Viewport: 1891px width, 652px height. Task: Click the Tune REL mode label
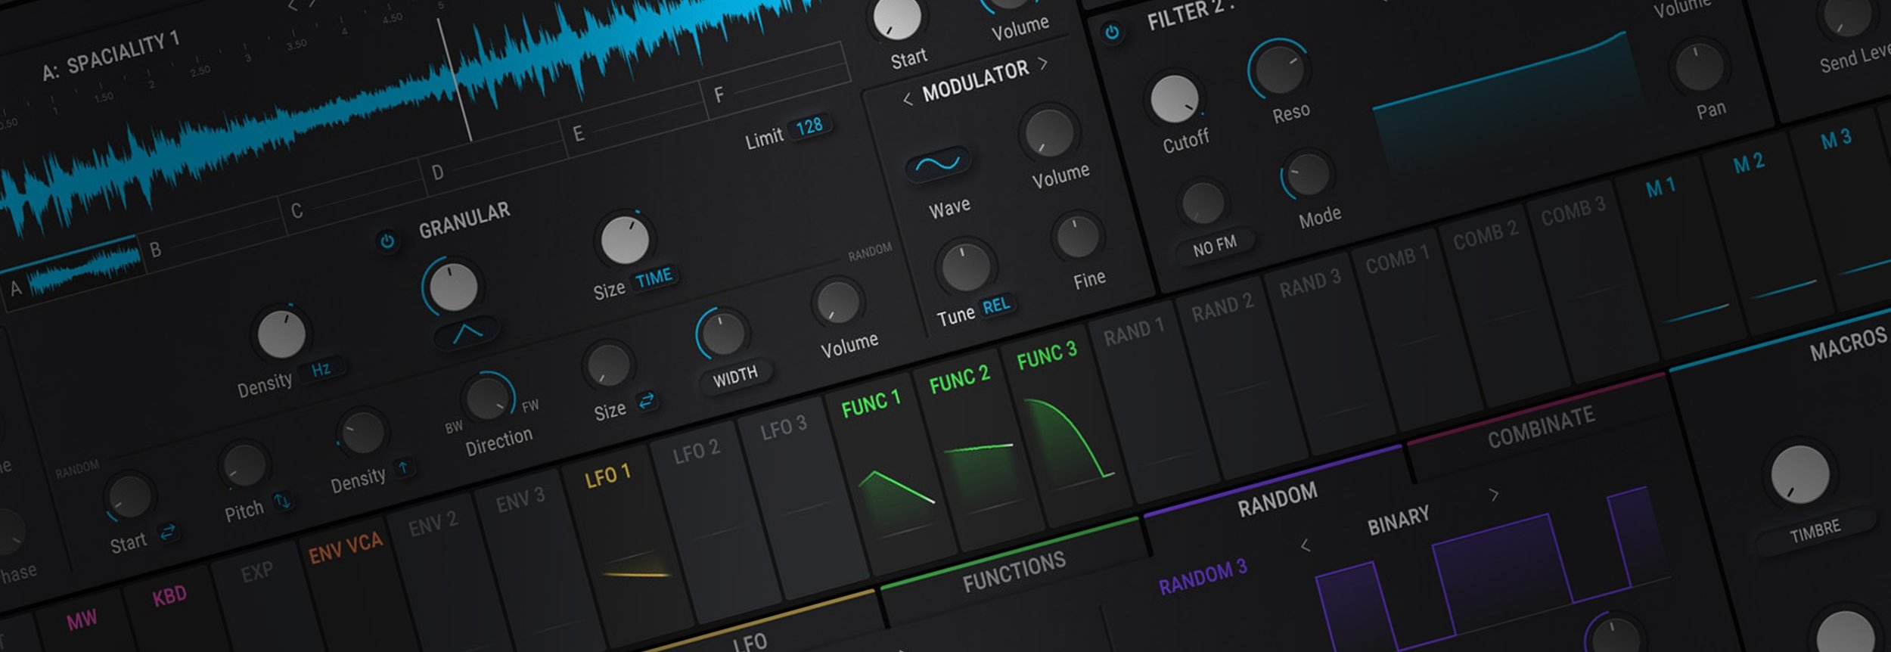[996, 306]
